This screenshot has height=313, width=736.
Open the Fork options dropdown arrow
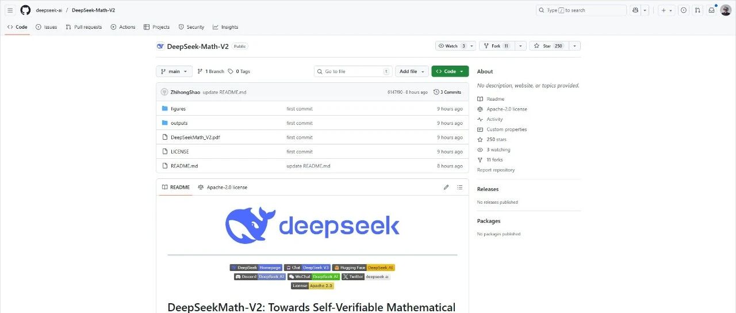click(520, 46)
